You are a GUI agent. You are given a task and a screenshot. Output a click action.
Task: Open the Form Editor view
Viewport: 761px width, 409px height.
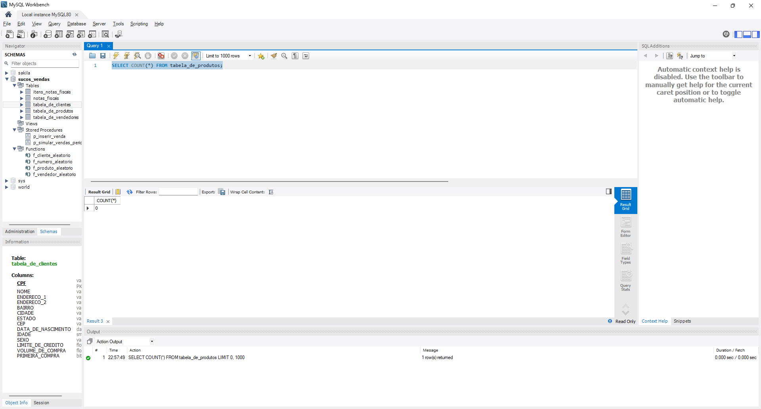tap(626, 227)
